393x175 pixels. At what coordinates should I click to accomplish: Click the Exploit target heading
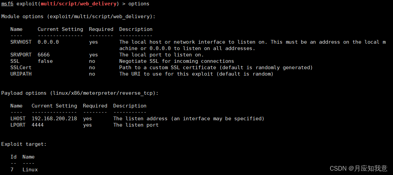(x=24, y=144)
